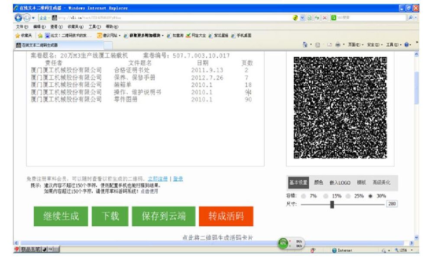Switch to the 颜色 tab
Screen dimensions: 431x265
(x=318, y=183)
